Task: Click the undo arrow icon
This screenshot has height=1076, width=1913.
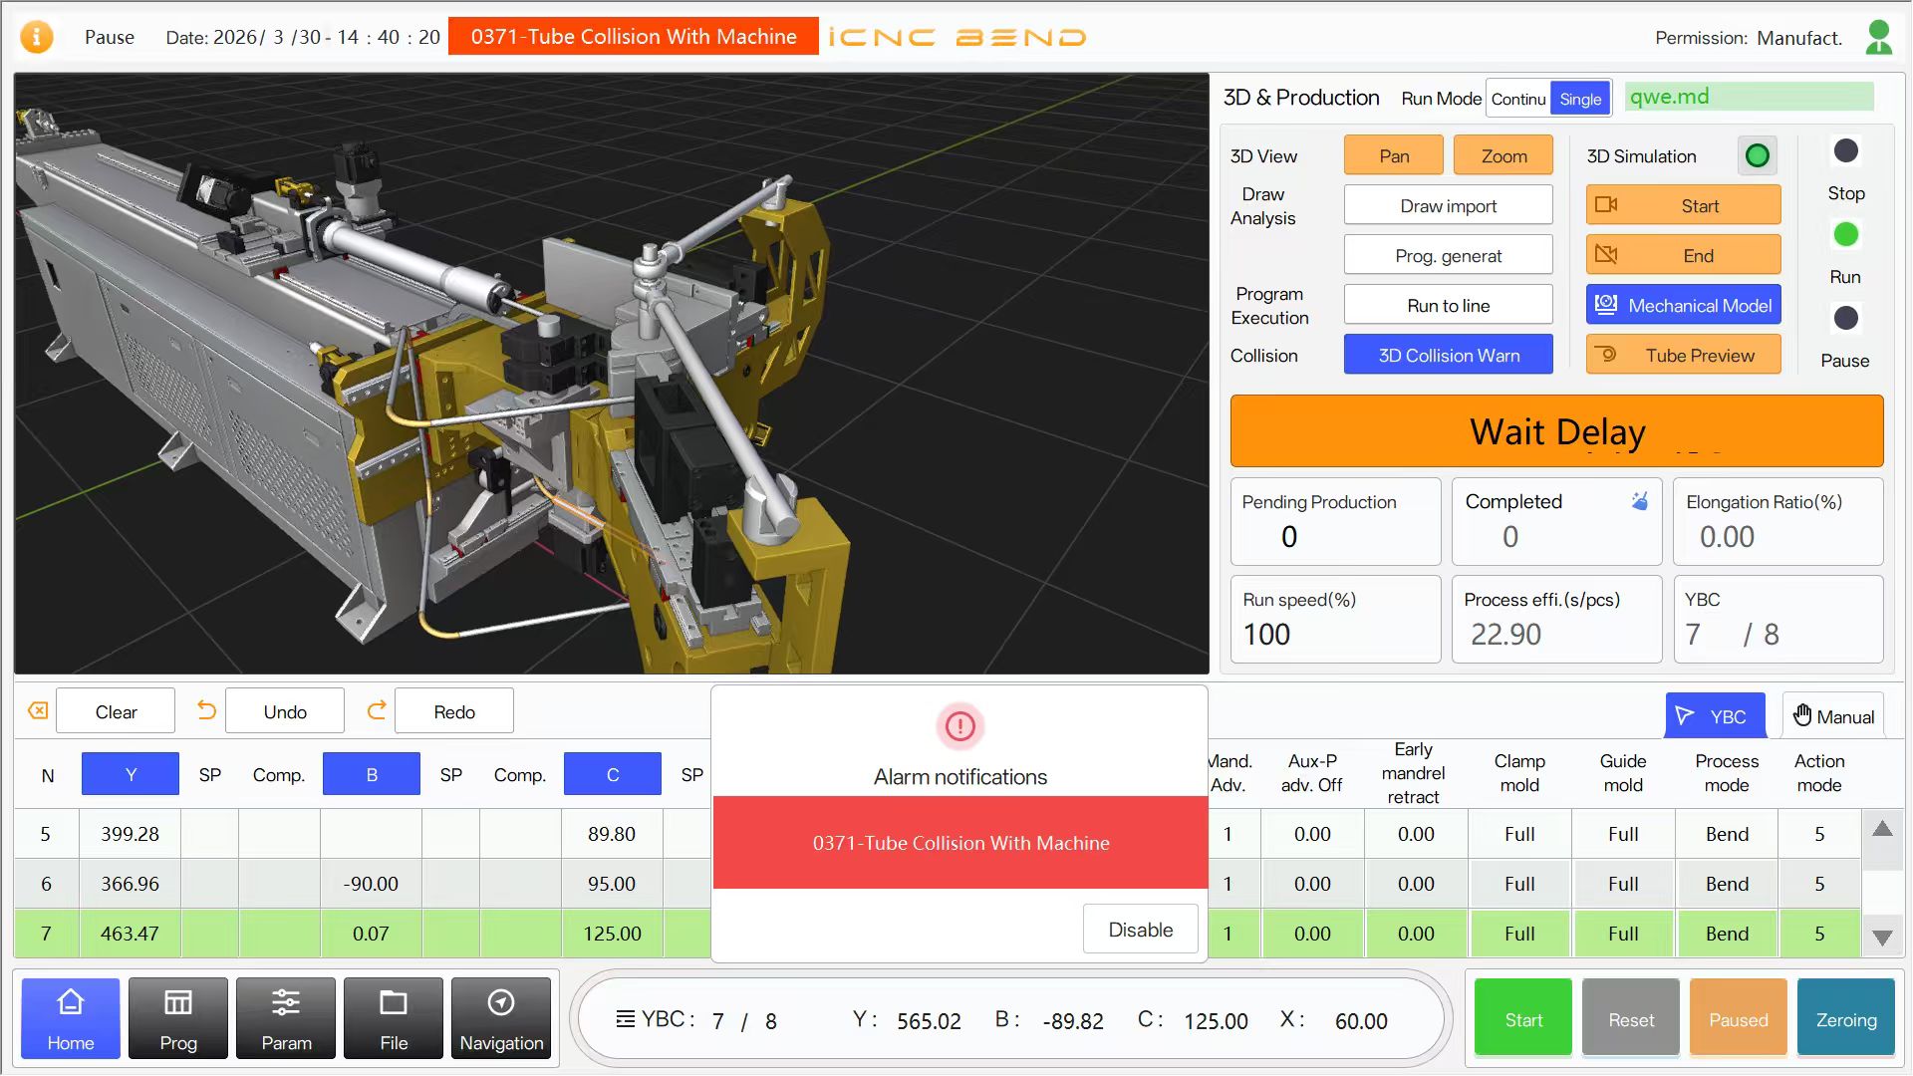Action: click(206, 710)
